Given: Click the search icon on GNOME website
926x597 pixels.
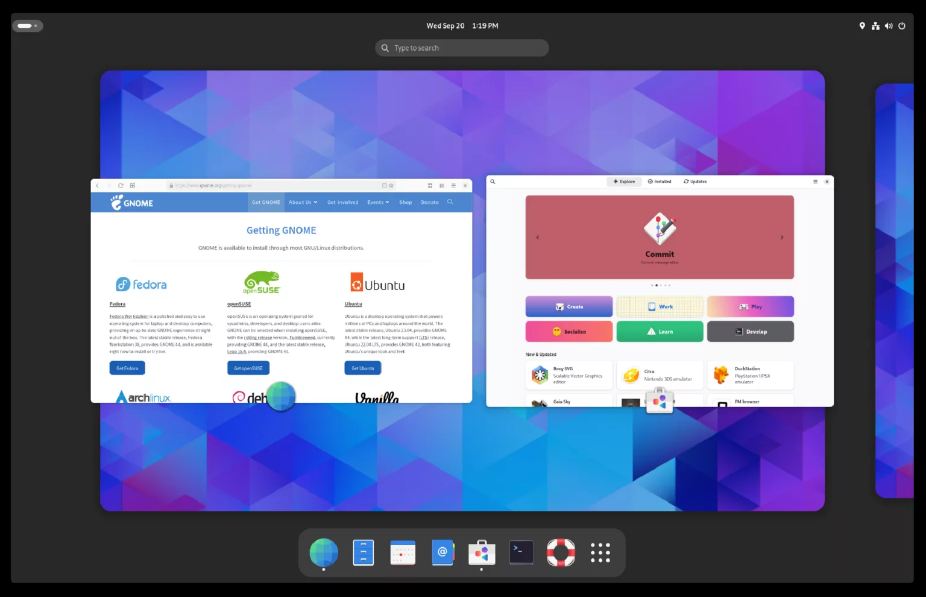Looking at the screenshot, I should point(450,202).
